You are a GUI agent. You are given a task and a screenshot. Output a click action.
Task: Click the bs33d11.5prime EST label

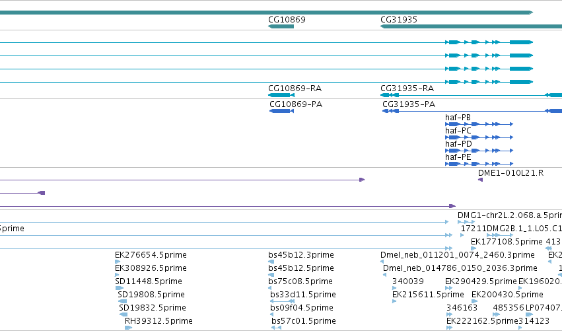(x=303, y=295)
